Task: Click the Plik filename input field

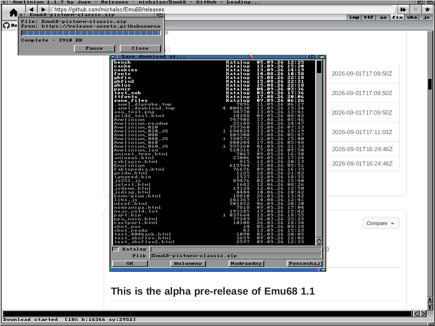Action: pyautogui.click(x=236, y=256)
